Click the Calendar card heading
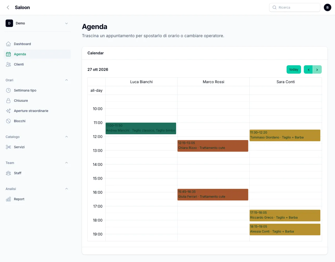 96,53
